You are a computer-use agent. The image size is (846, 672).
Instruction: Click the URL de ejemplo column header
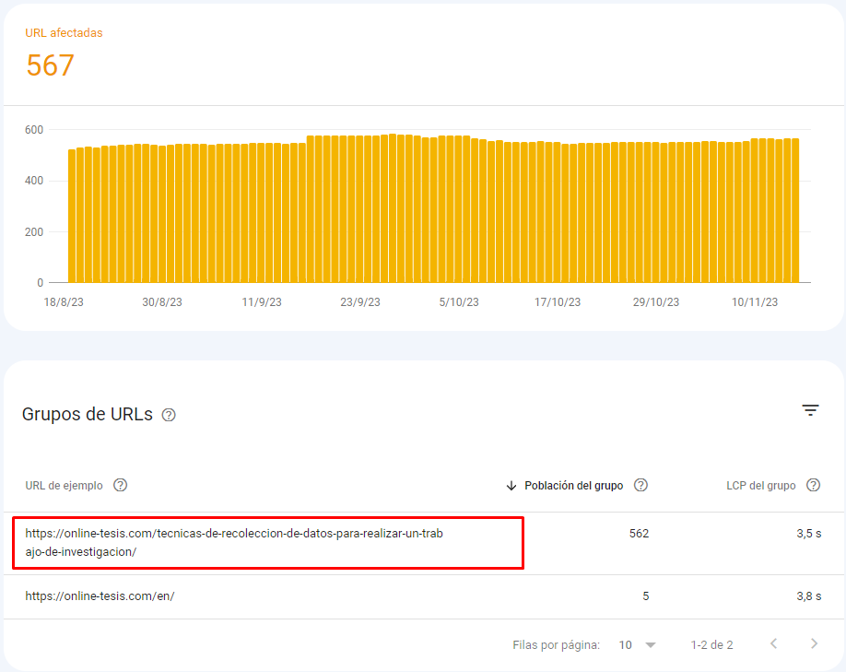tap(64, 486)
